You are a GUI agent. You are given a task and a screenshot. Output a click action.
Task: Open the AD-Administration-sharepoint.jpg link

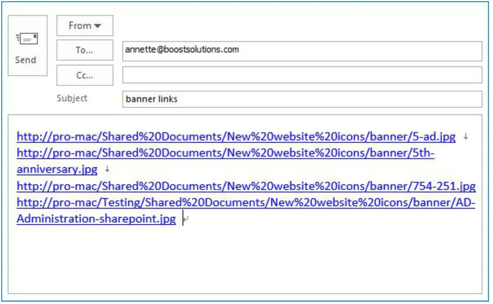[x=246, y=202]
